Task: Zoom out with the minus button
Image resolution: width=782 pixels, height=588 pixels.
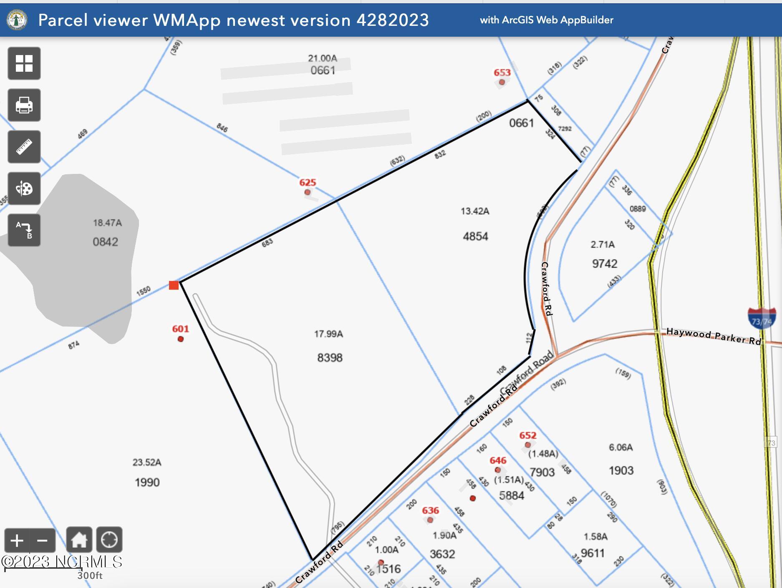Action: coord(43,541)
